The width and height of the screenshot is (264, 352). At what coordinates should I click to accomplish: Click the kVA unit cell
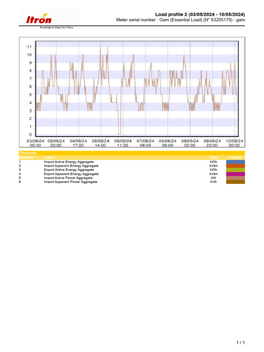click(213, 182)
